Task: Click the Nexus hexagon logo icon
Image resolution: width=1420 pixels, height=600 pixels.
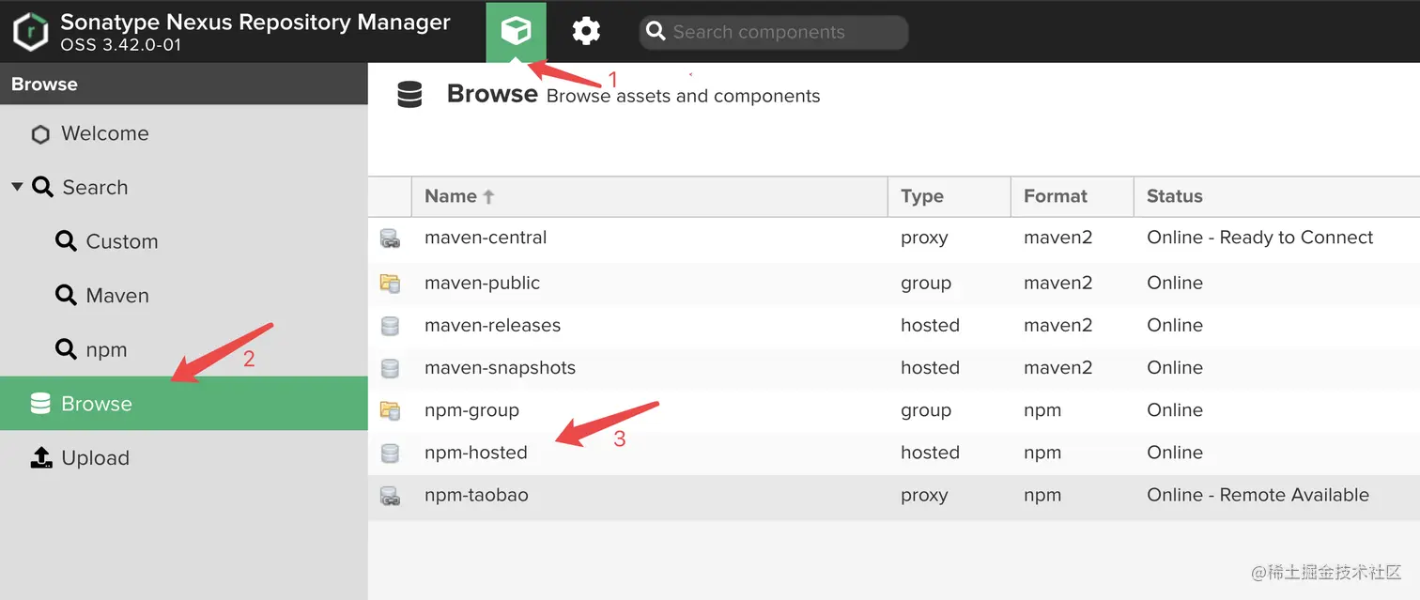Action: (31, 32)
